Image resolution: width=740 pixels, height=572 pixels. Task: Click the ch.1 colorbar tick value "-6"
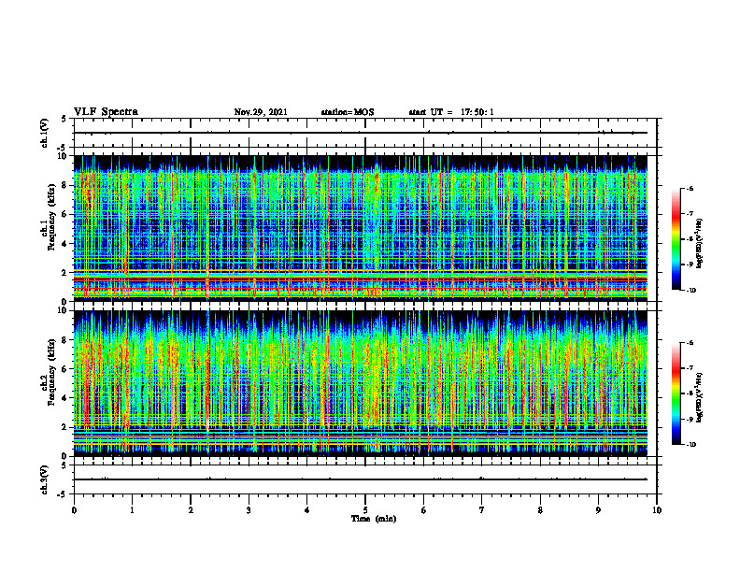[x=690, y=189]
